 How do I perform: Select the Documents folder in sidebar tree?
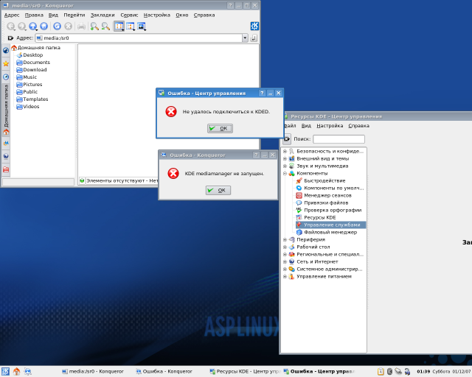pos(33,63)
